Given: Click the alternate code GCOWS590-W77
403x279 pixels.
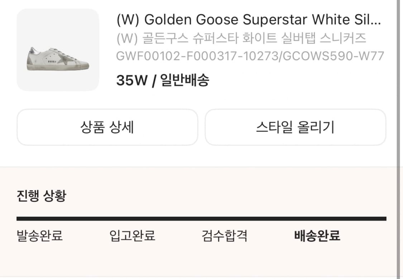Looking at the screenshot, I should pyautogui.click(x=334, y=56).
